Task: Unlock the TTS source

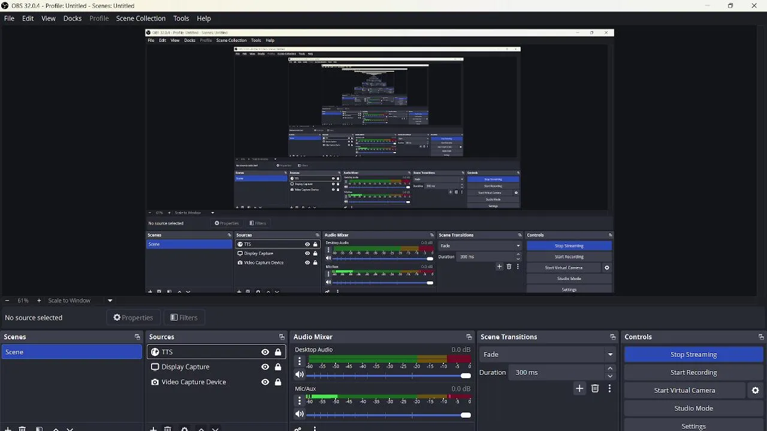Action: coord(278,352)
